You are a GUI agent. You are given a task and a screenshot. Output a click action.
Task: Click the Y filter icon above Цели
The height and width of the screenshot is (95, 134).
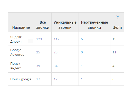(118, 17)
